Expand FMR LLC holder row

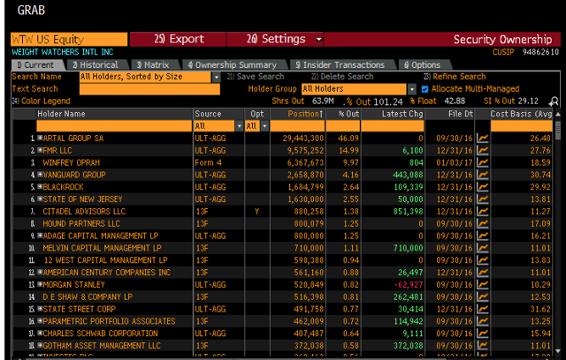(x=40, y=151)
